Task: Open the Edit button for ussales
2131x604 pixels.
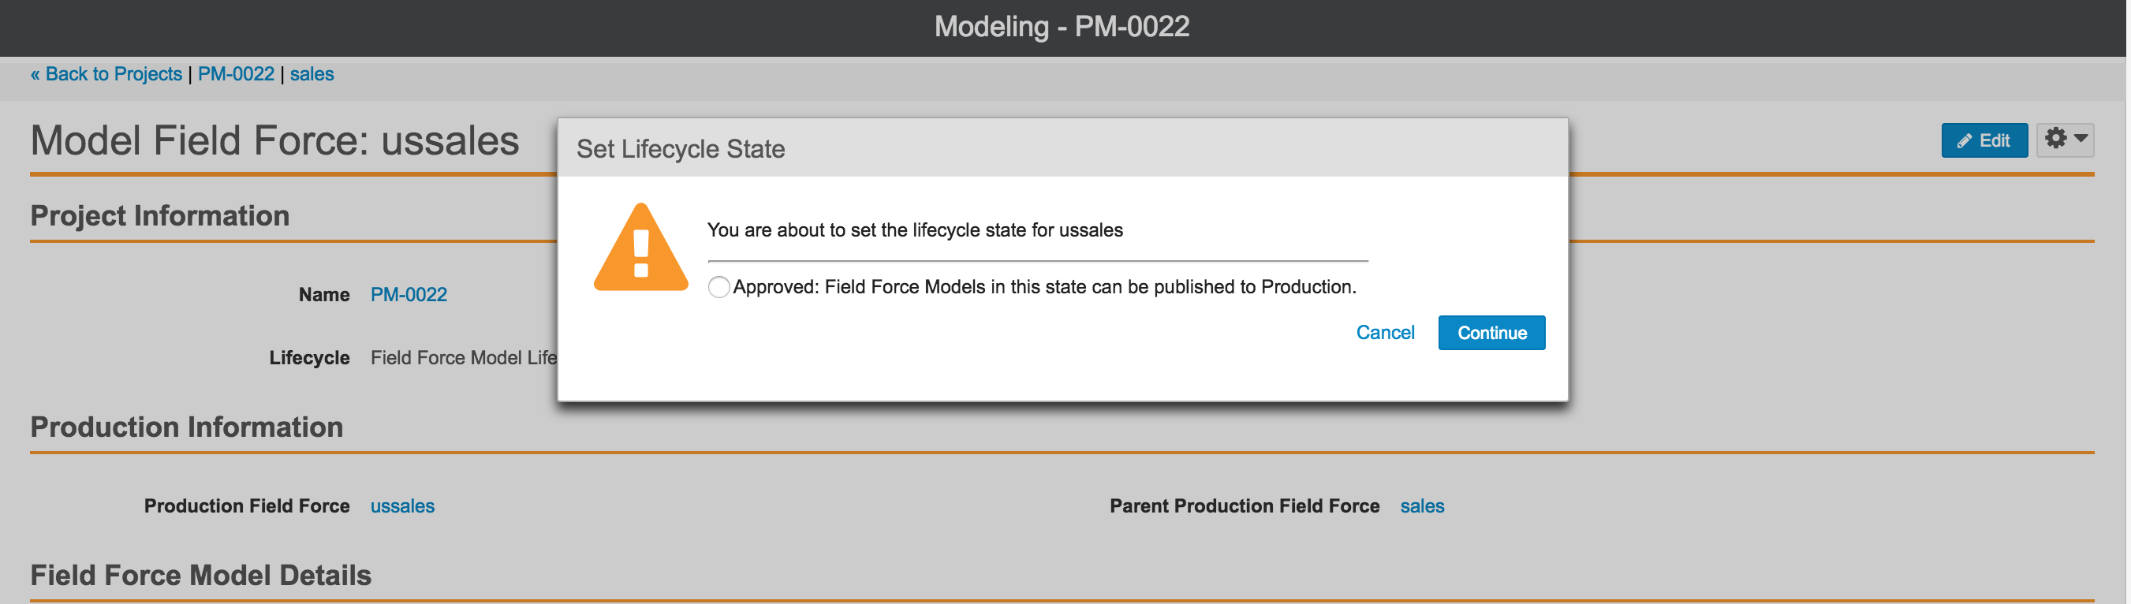Action: coord(1985,140)
